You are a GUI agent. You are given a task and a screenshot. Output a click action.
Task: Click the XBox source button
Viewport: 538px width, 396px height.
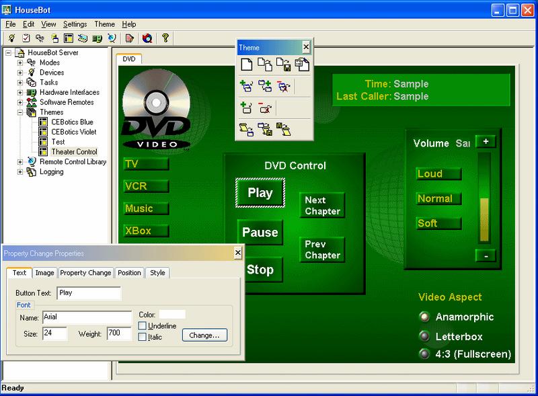coord(146,231)
